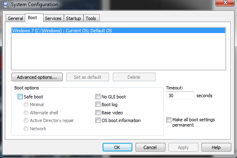Image resolution: width=237 pixels, height=158 pixels.
Task: Check OS boot information
Action: (x=98, y=120)
